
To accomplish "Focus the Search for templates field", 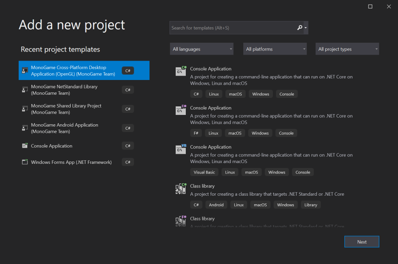I will click(x=233, y=28).
